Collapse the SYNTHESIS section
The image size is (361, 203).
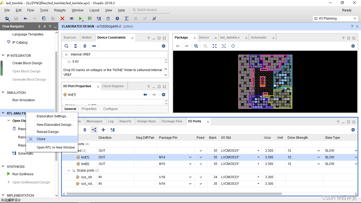(x=3, y=167)
